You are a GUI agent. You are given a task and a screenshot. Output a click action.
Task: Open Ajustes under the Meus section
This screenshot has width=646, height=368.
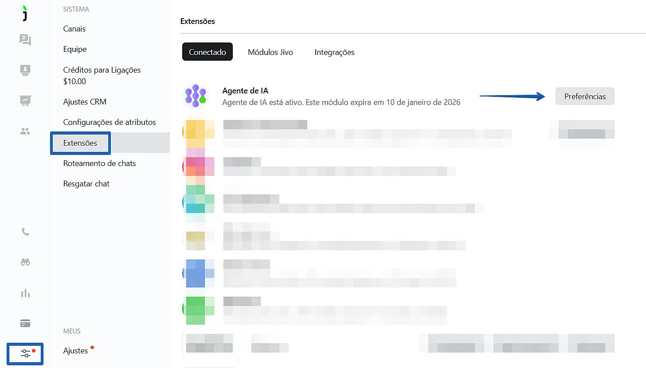75,351
